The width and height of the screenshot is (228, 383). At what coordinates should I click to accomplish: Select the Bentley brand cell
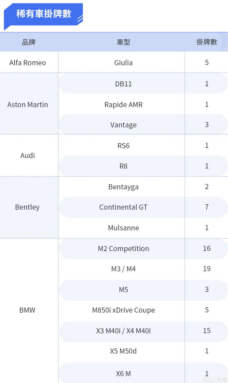pyautogui.click(x=27, y=207)
